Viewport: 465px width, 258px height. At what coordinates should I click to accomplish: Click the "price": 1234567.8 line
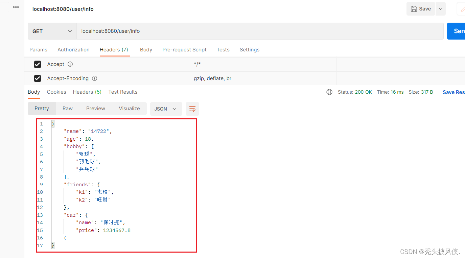[x=103, y=230]
